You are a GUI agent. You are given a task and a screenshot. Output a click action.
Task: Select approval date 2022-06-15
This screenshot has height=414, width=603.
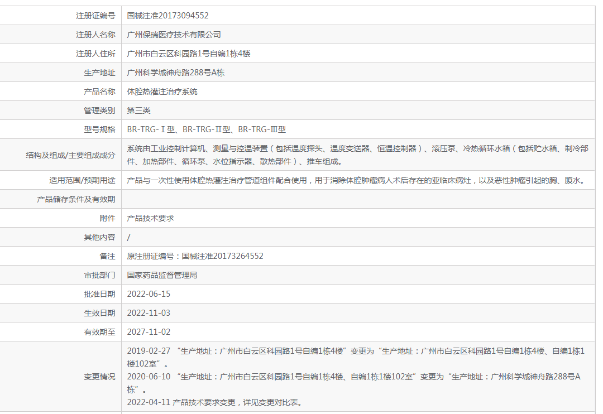149,294
